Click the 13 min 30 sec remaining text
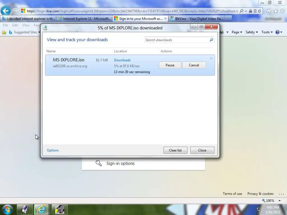This screenshot has height=215, width=287. click(132, 72)
